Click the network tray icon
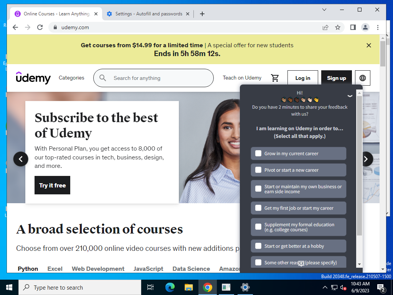This screenshot has height=295, width=393. tap(334, 287)
